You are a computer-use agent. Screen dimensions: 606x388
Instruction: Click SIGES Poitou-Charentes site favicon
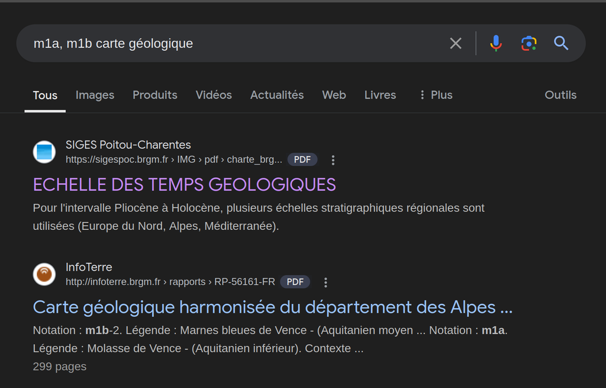(x=44, y=152)
